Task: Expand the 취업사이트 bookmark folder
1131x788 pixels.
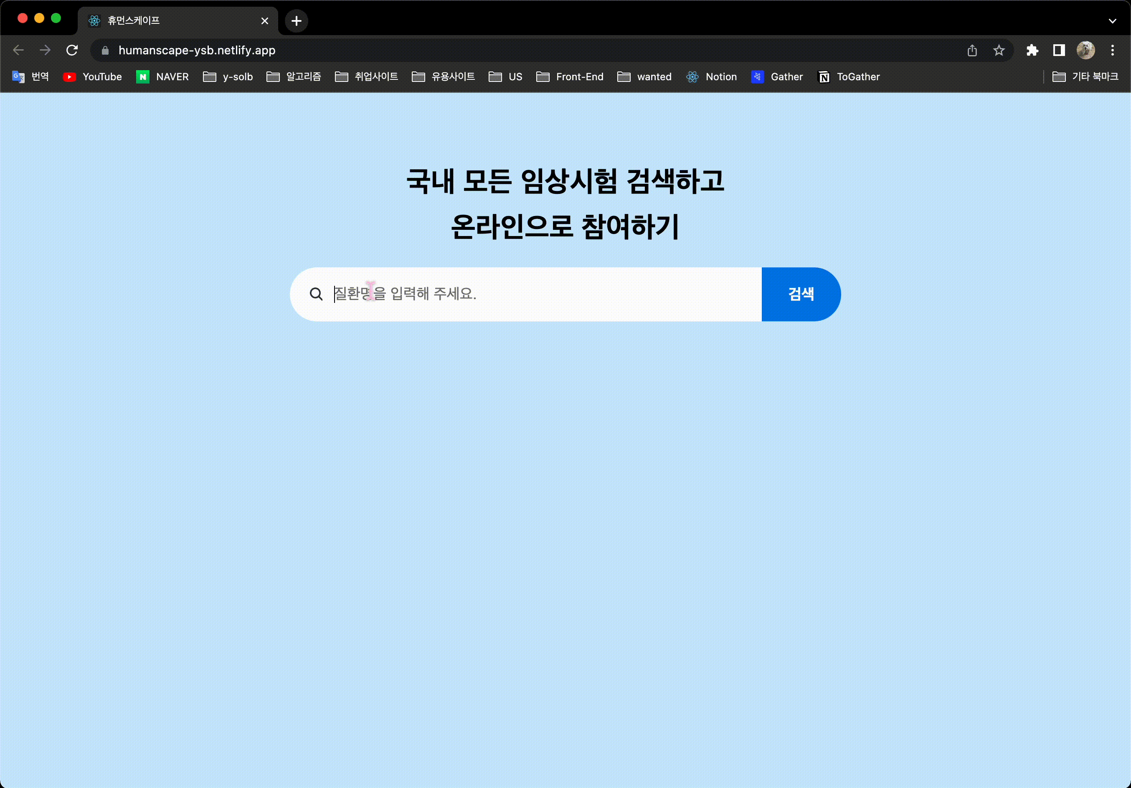Action: tap(366, 77)
